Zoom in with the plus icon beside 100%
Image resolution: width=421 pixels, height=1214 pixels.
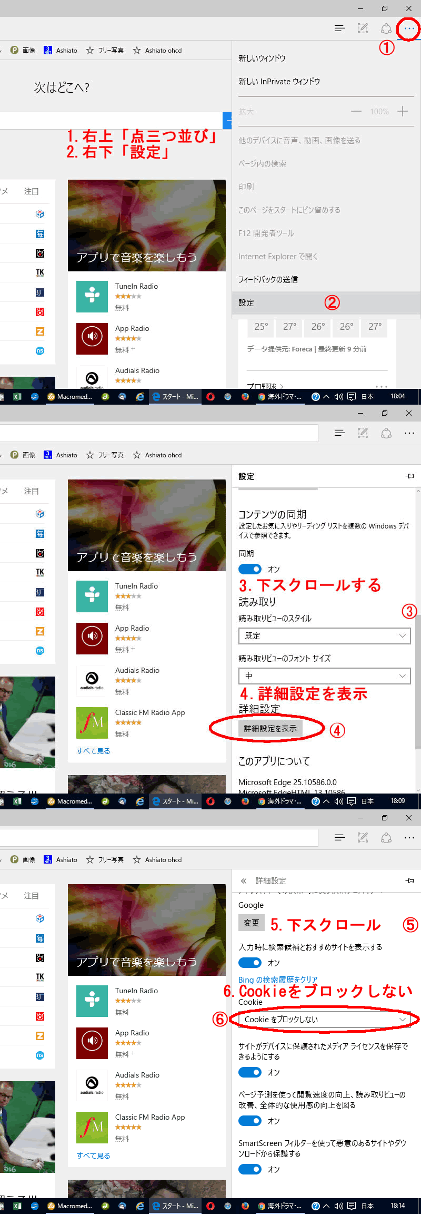[403, 111]
